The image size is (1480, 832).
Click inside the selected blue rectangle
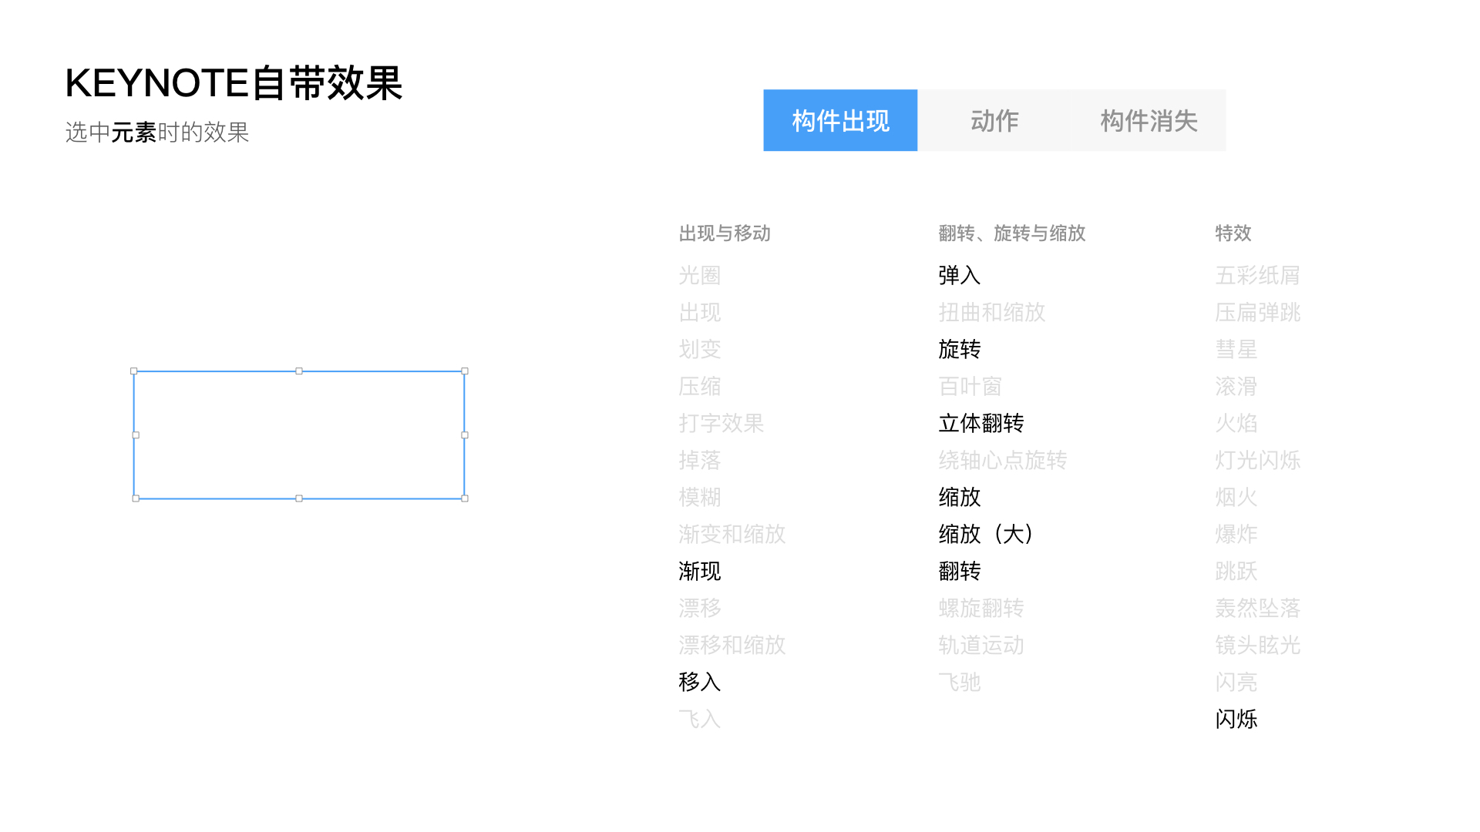click(299, 435)
